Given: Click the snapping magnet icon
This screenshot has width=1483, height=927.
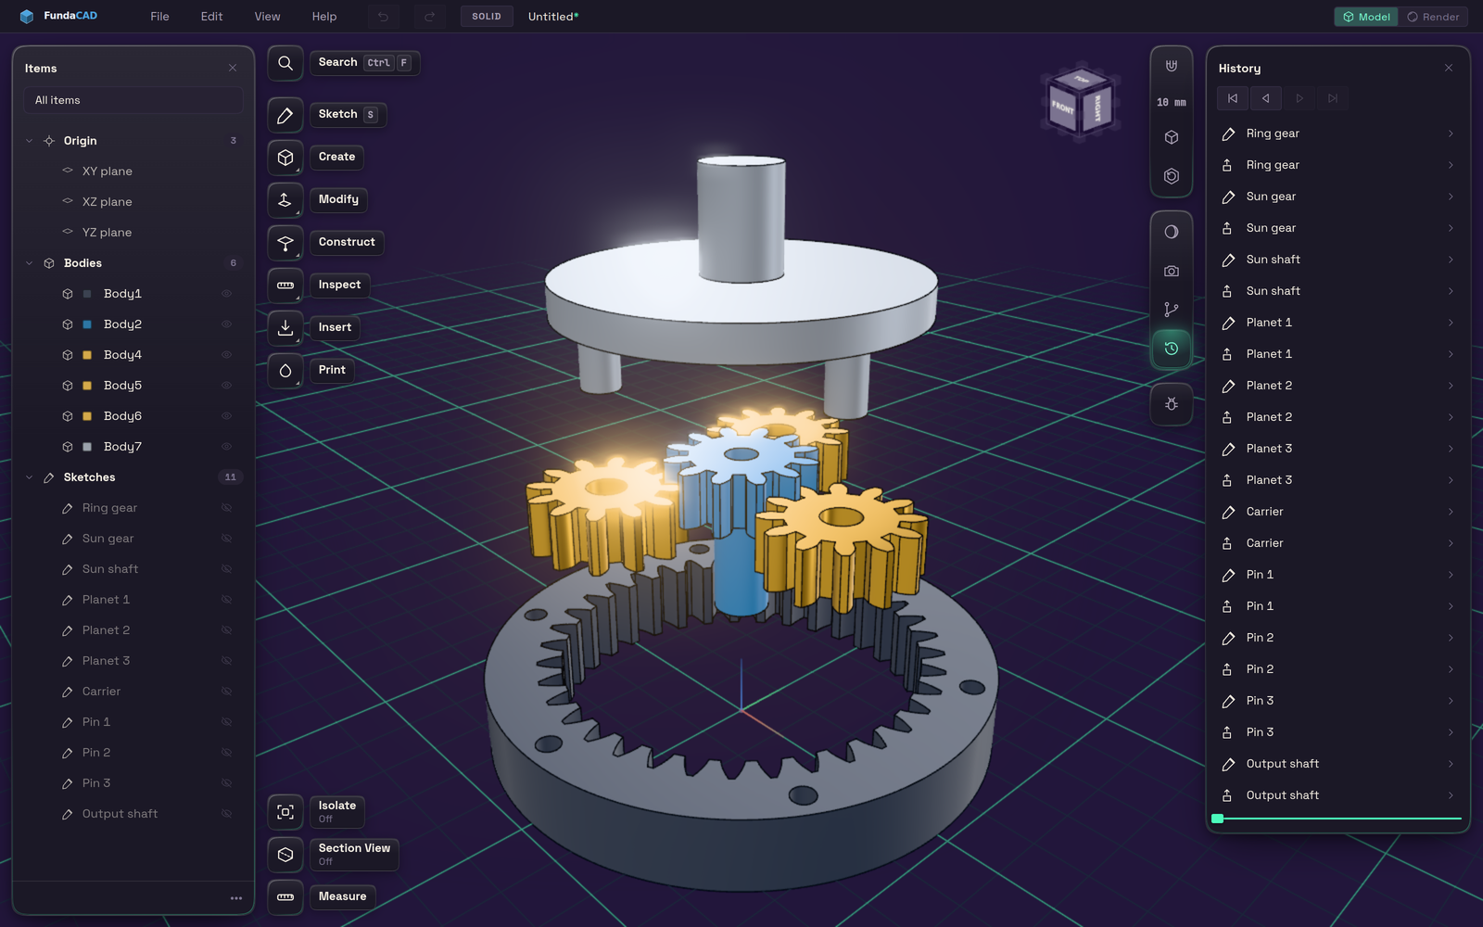Looking at the screenshot, I should (1172, 66).
